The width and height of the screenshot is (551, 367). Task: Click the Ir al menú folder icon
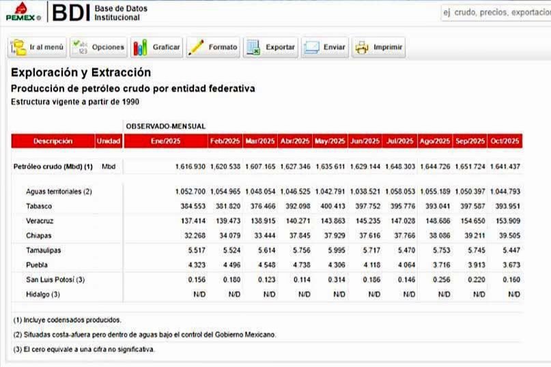point(18,48)
